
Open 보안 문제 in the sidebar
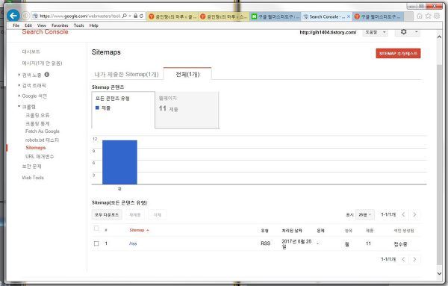(31, 167)
